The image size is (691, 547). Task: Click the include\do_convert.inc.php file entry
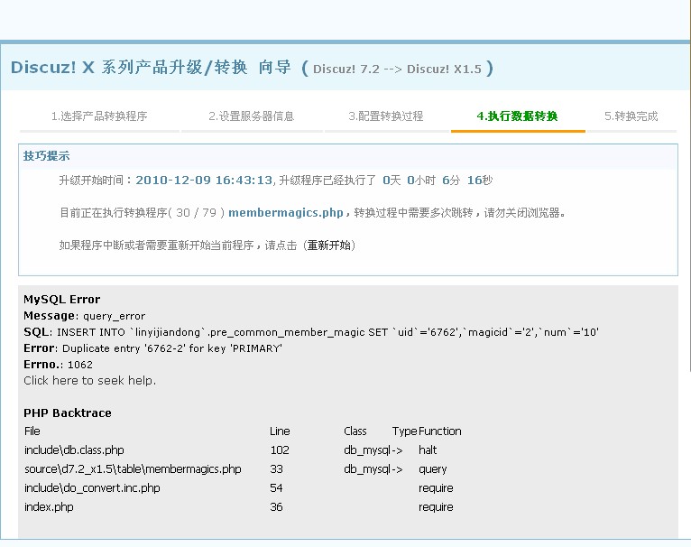coord(92,488)
